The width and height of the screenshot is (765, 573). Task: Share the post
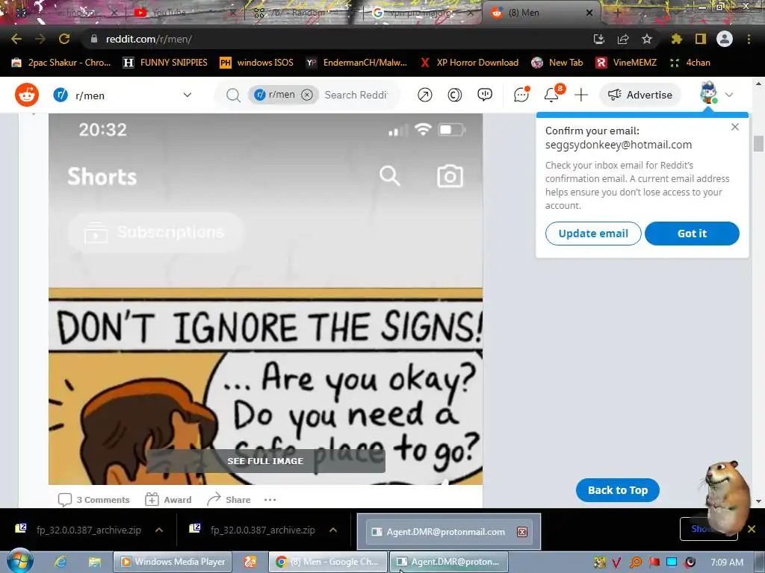click(229, 499)
